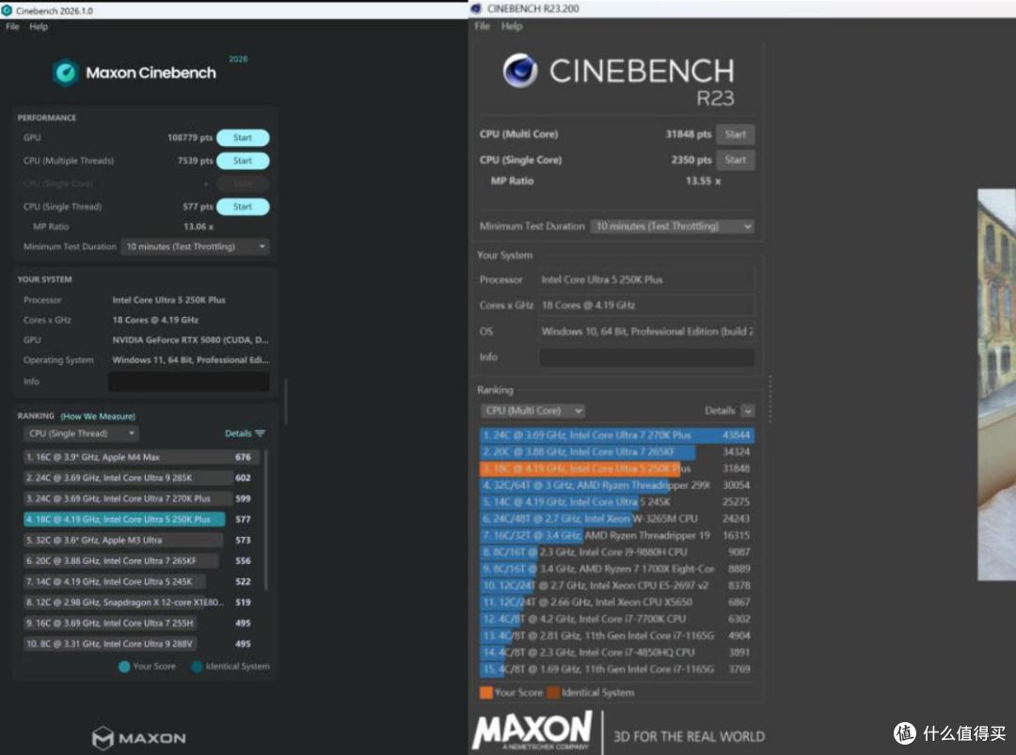Click the Maxon Cinebench logo icon
1016x755 pixels.
pyautogui.click(x=66, y=72)
